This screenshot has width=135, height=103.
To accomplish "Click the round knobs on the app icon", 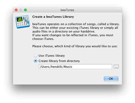I will [x=20, y=24].
